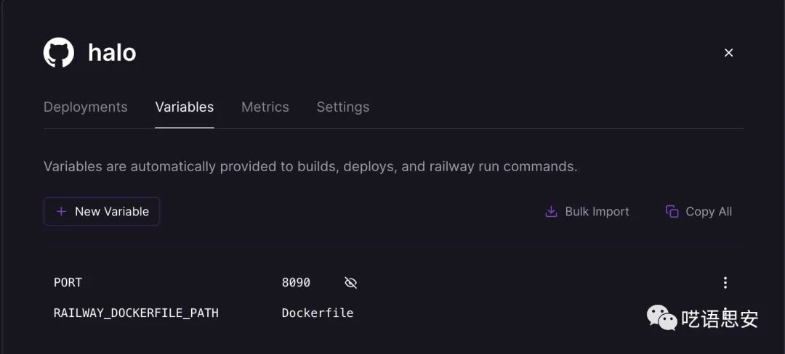Go to the Settings tab

tap(342, 107)
